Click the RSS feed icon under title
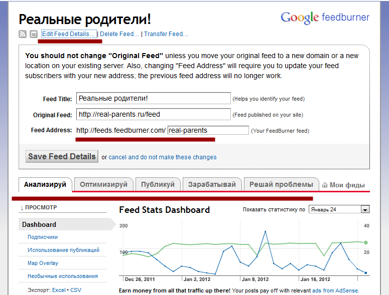The image size is (389, 295). coord(23,34)
